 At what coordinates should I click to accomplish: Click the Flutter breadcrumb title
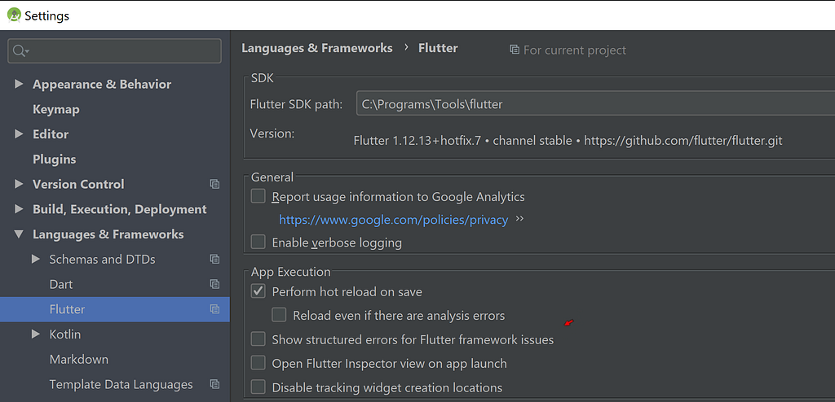(x=438, y=48)
